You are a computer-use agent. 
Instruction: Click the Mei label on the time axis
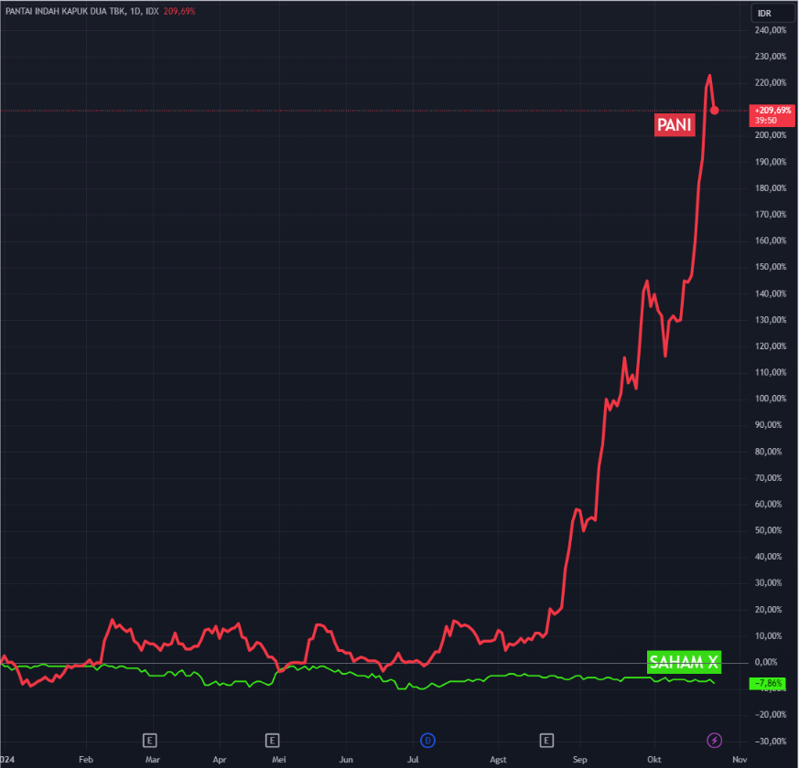click(279, 760)
